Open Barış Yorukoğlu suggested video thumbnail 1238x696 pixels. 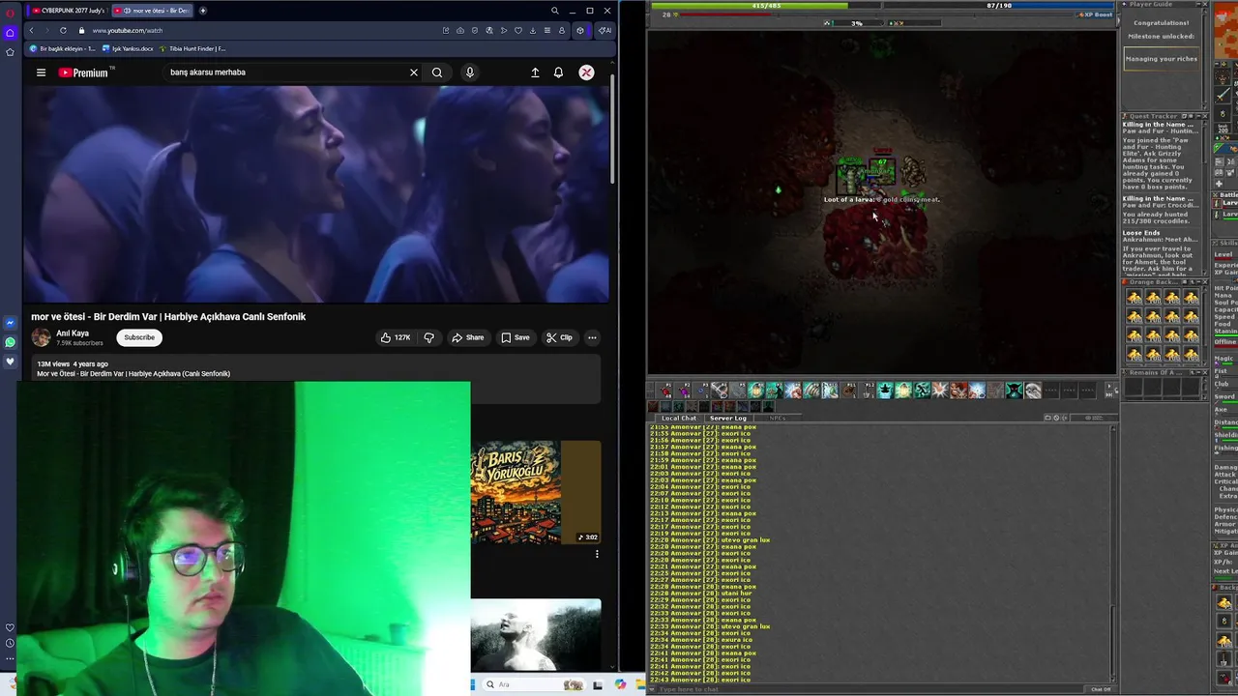point(535,492)
